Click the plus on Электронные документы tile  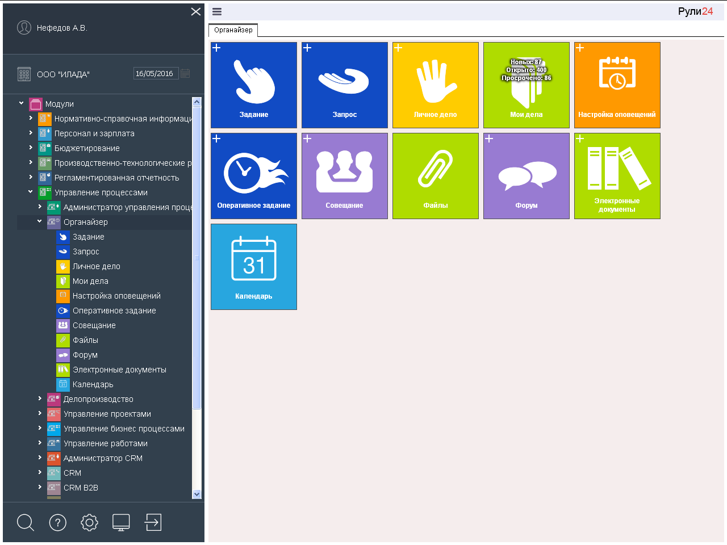pos(580,139)
